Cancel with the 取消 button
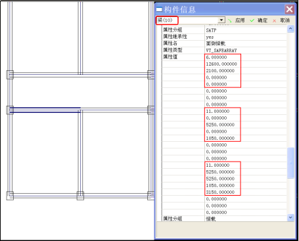Image resolution: width=299 pixels, height=241 pixels. coord(285,20)
